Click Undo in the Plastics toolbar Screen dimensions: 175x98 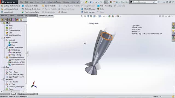pyautogui.click(x=101, y=12)
